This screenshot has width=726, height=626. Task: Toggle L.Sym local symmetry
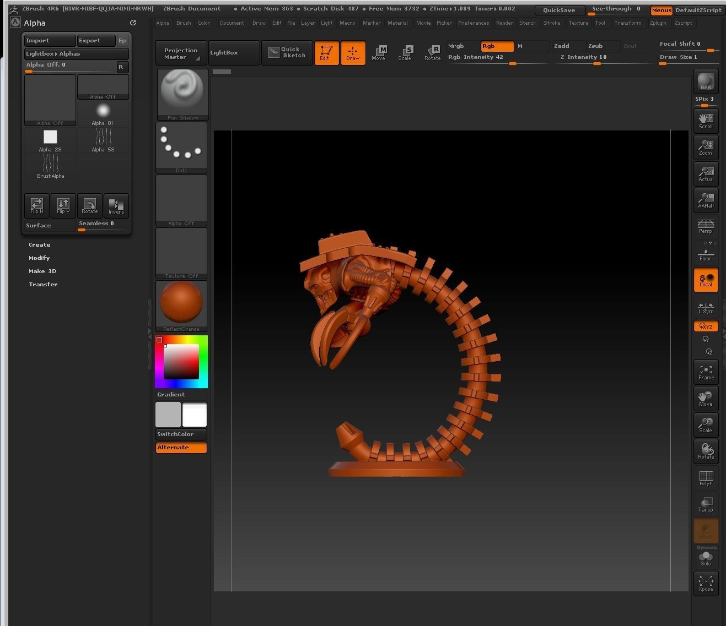[706, 308]
